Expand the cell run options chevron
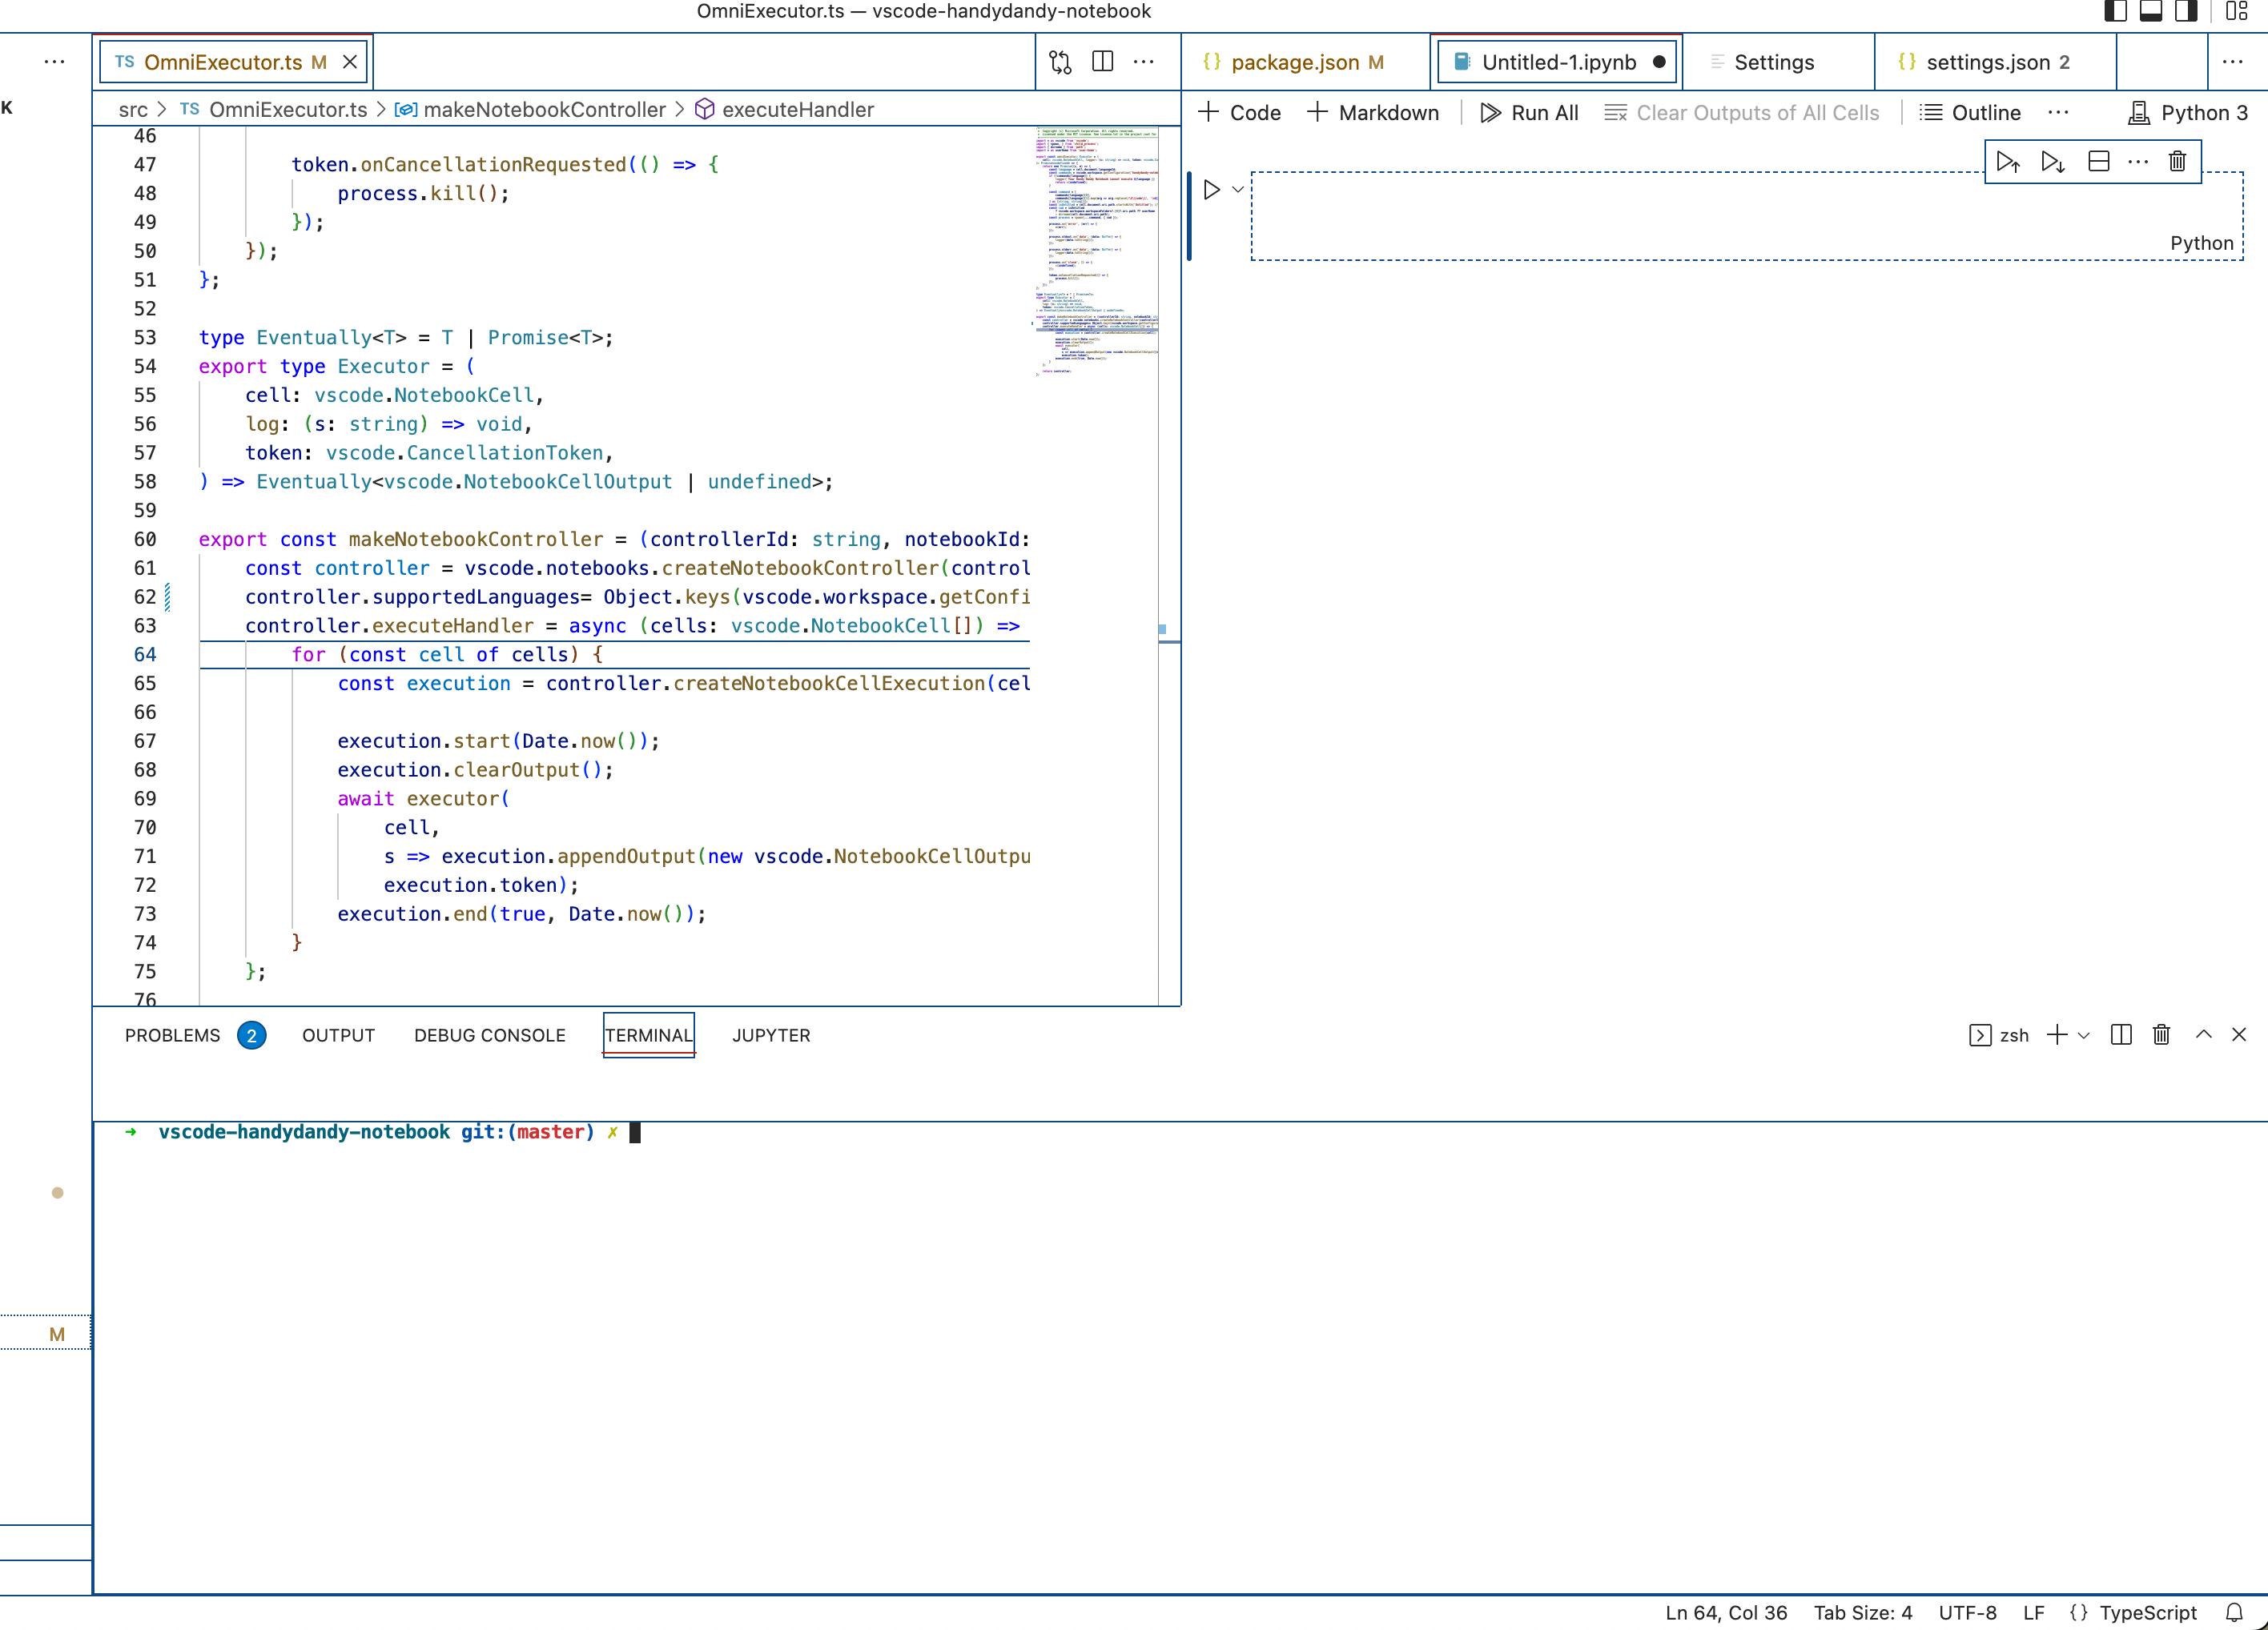The image size is (2268, 1630). (1238, 190)
